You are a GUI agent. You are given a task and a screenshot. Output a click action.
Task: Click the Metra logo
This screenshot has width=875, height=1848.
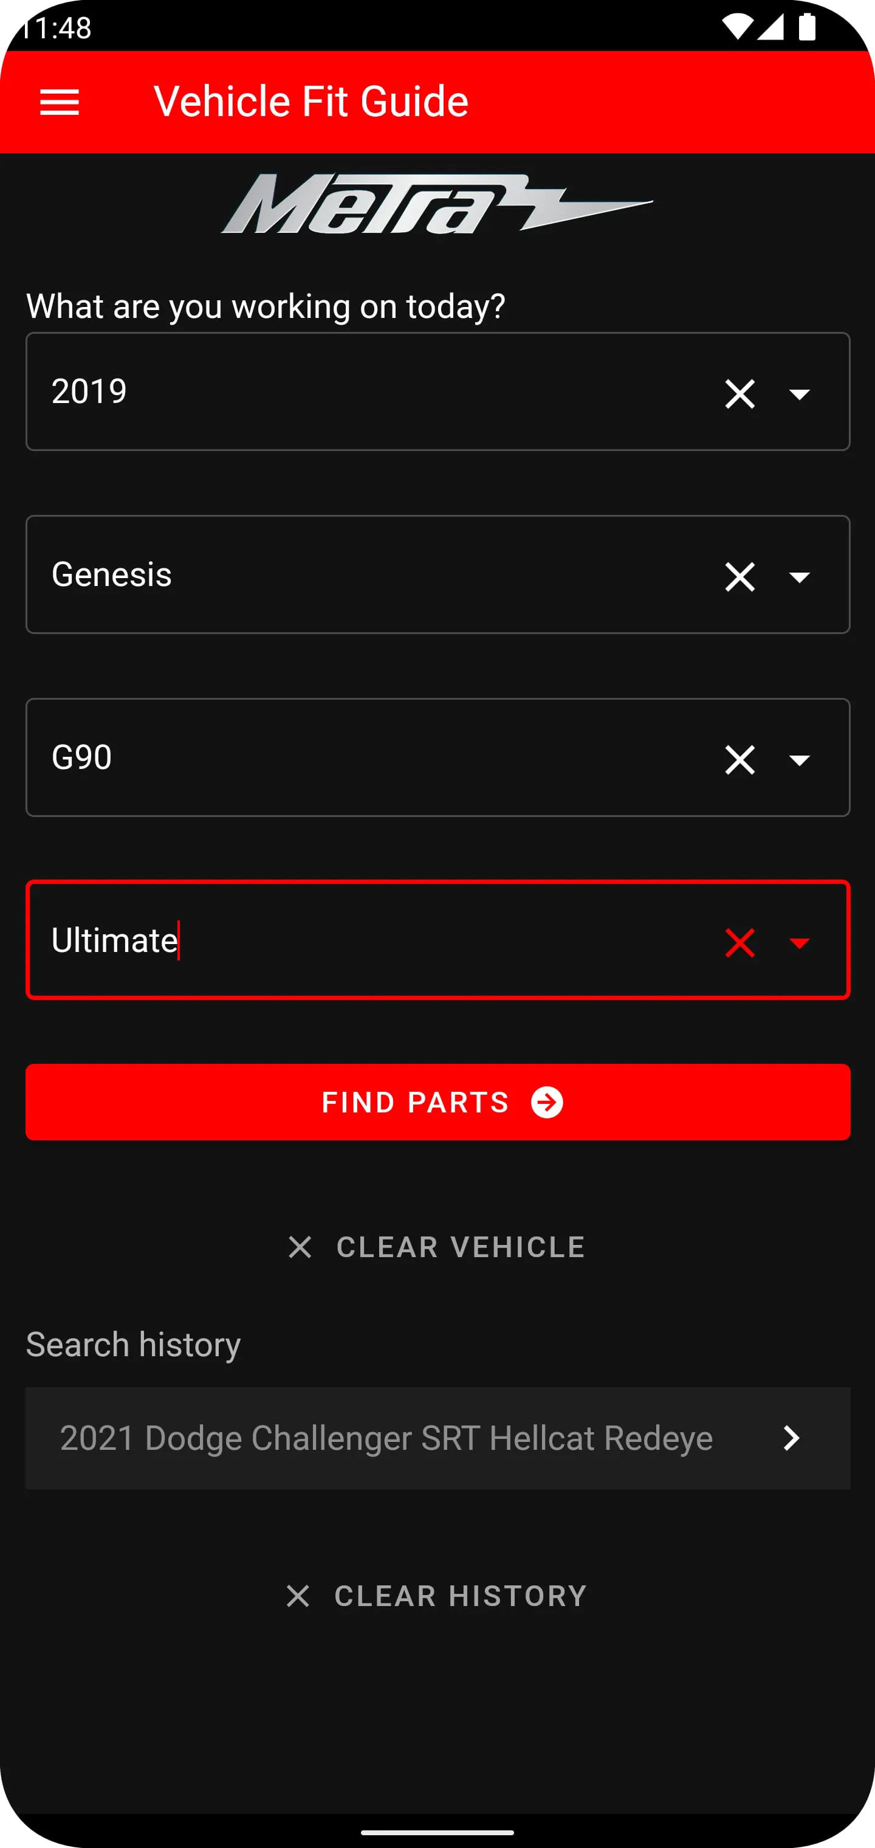[x=437, y=204]
